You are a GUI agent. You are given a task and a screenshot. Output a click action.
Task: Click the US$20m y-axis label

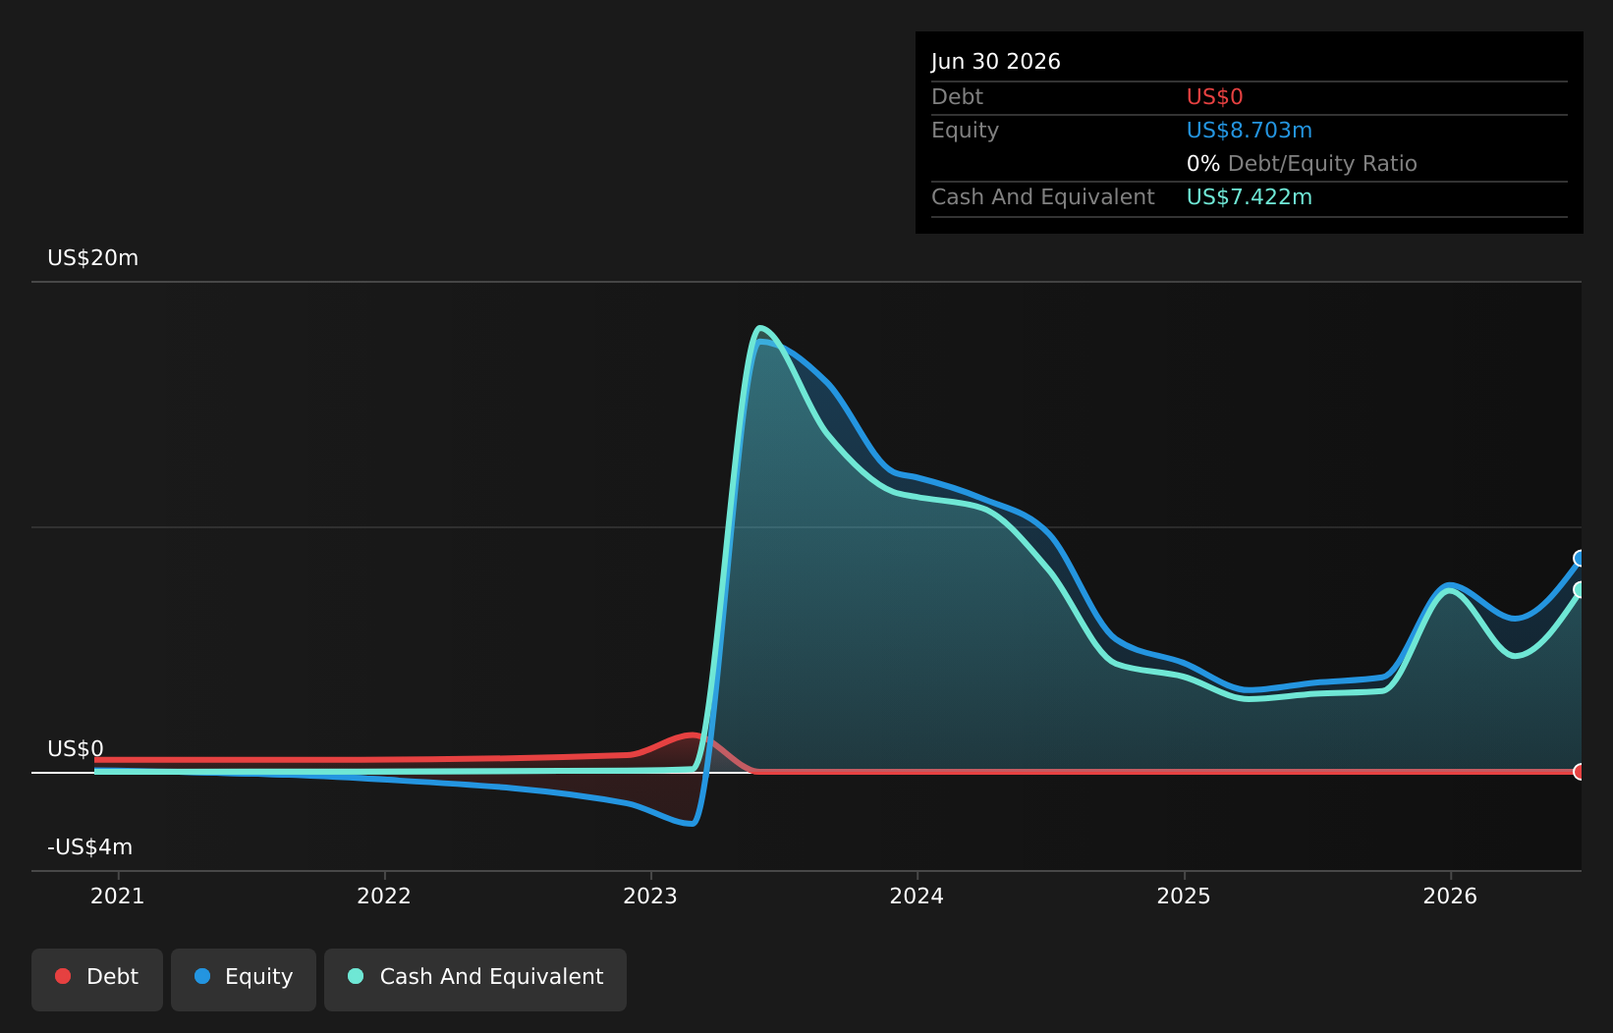coord(93,258)
